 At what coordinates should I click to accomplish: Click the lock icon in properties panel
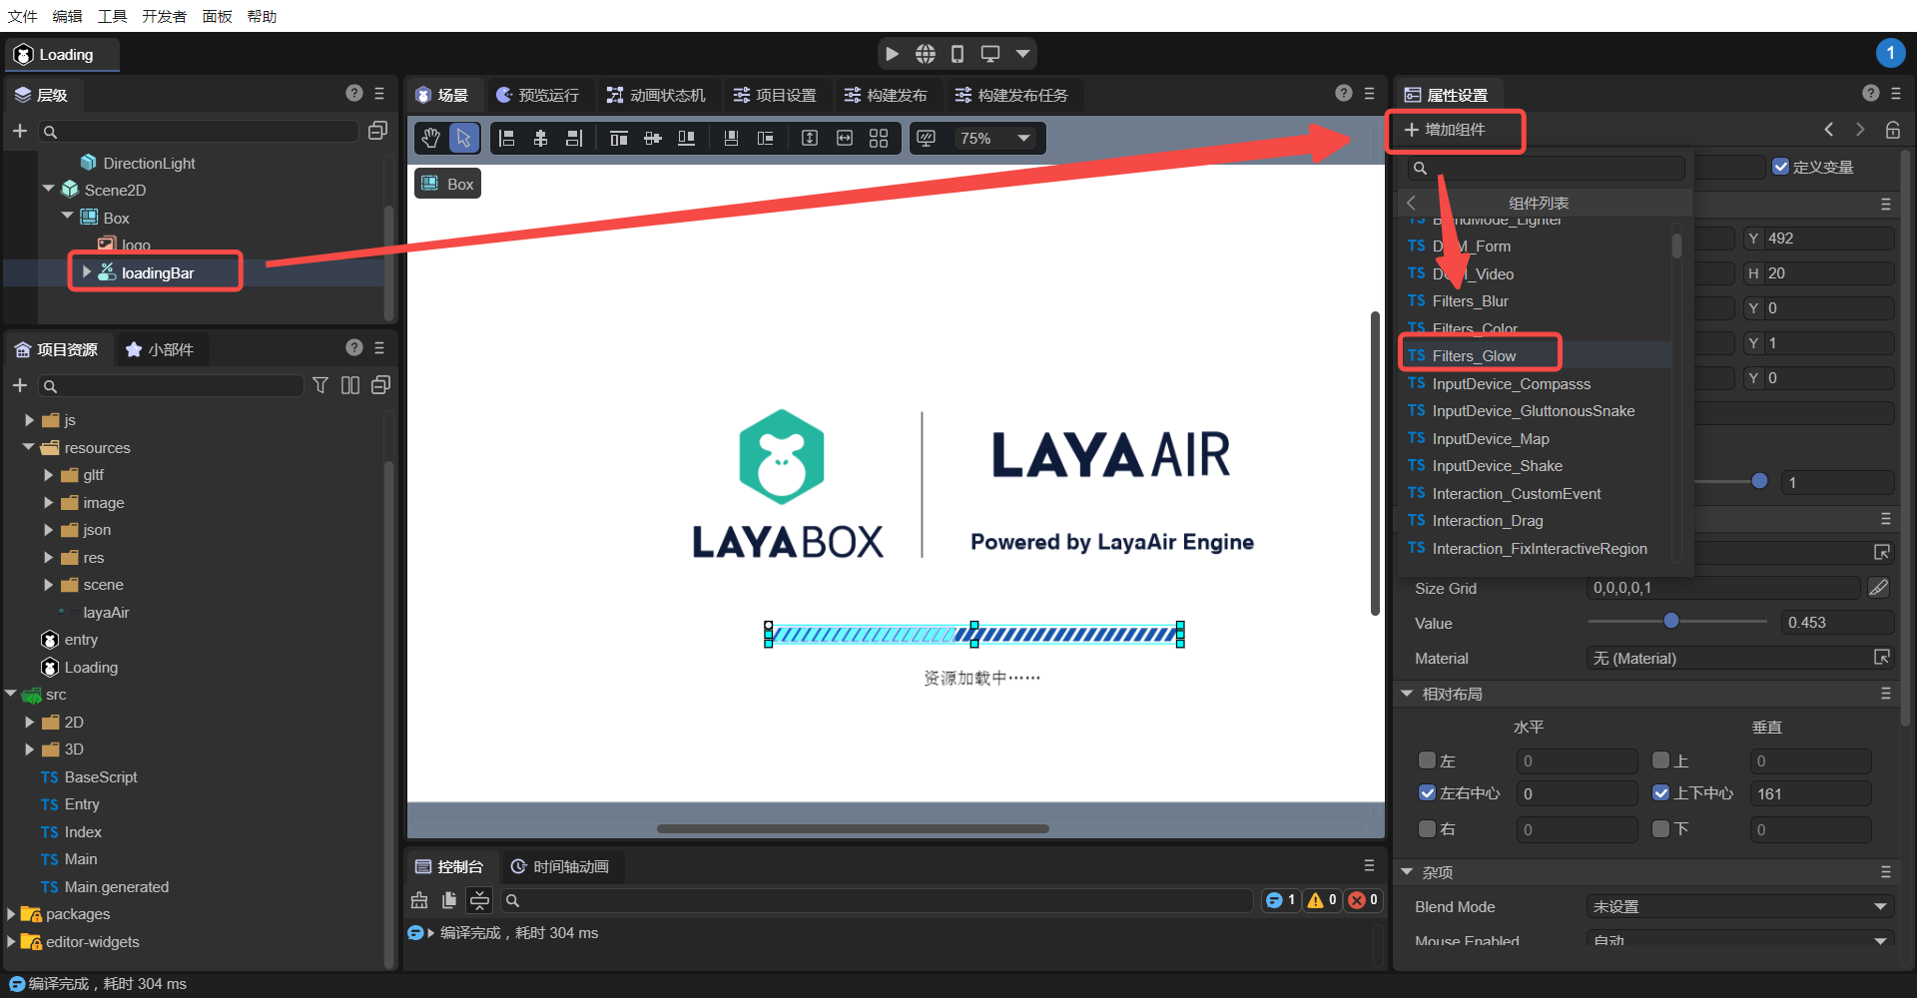click(x=1892, y=130)
